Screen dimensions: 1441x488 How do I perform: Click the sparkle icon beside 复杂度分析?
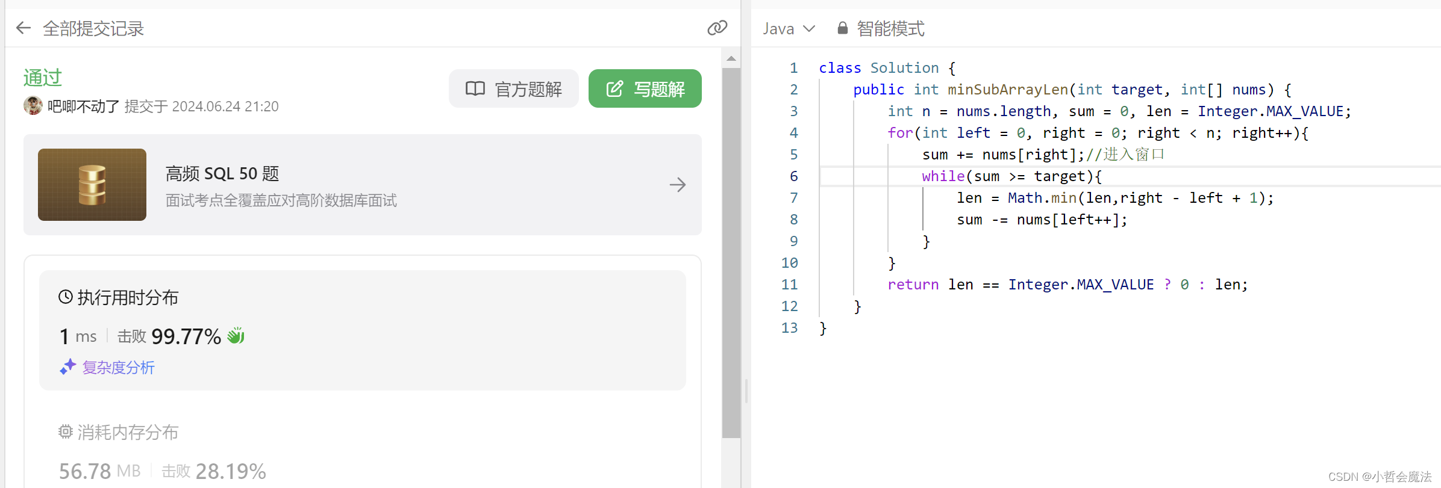click(x=68, y=366)
